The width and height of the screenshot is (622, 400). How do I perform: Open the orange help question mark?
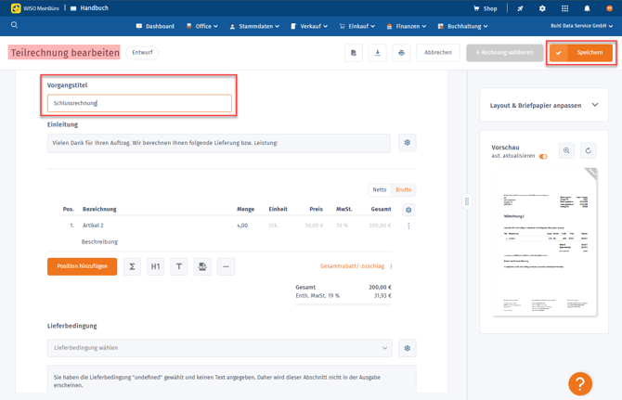coord(580,382)
